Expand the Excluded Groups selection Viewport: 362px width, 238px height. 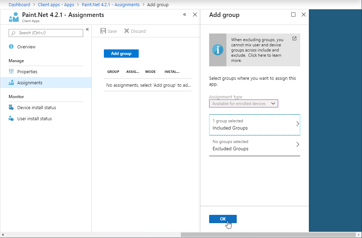(x=255, y=145)
